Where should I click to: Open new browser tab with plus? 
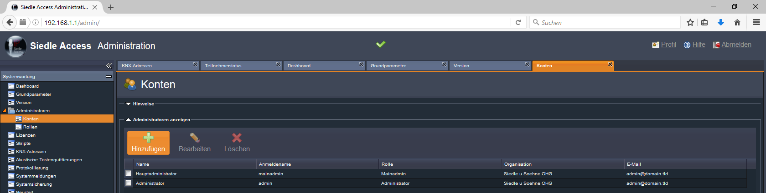pyautogui.click(x=111, y=7)
